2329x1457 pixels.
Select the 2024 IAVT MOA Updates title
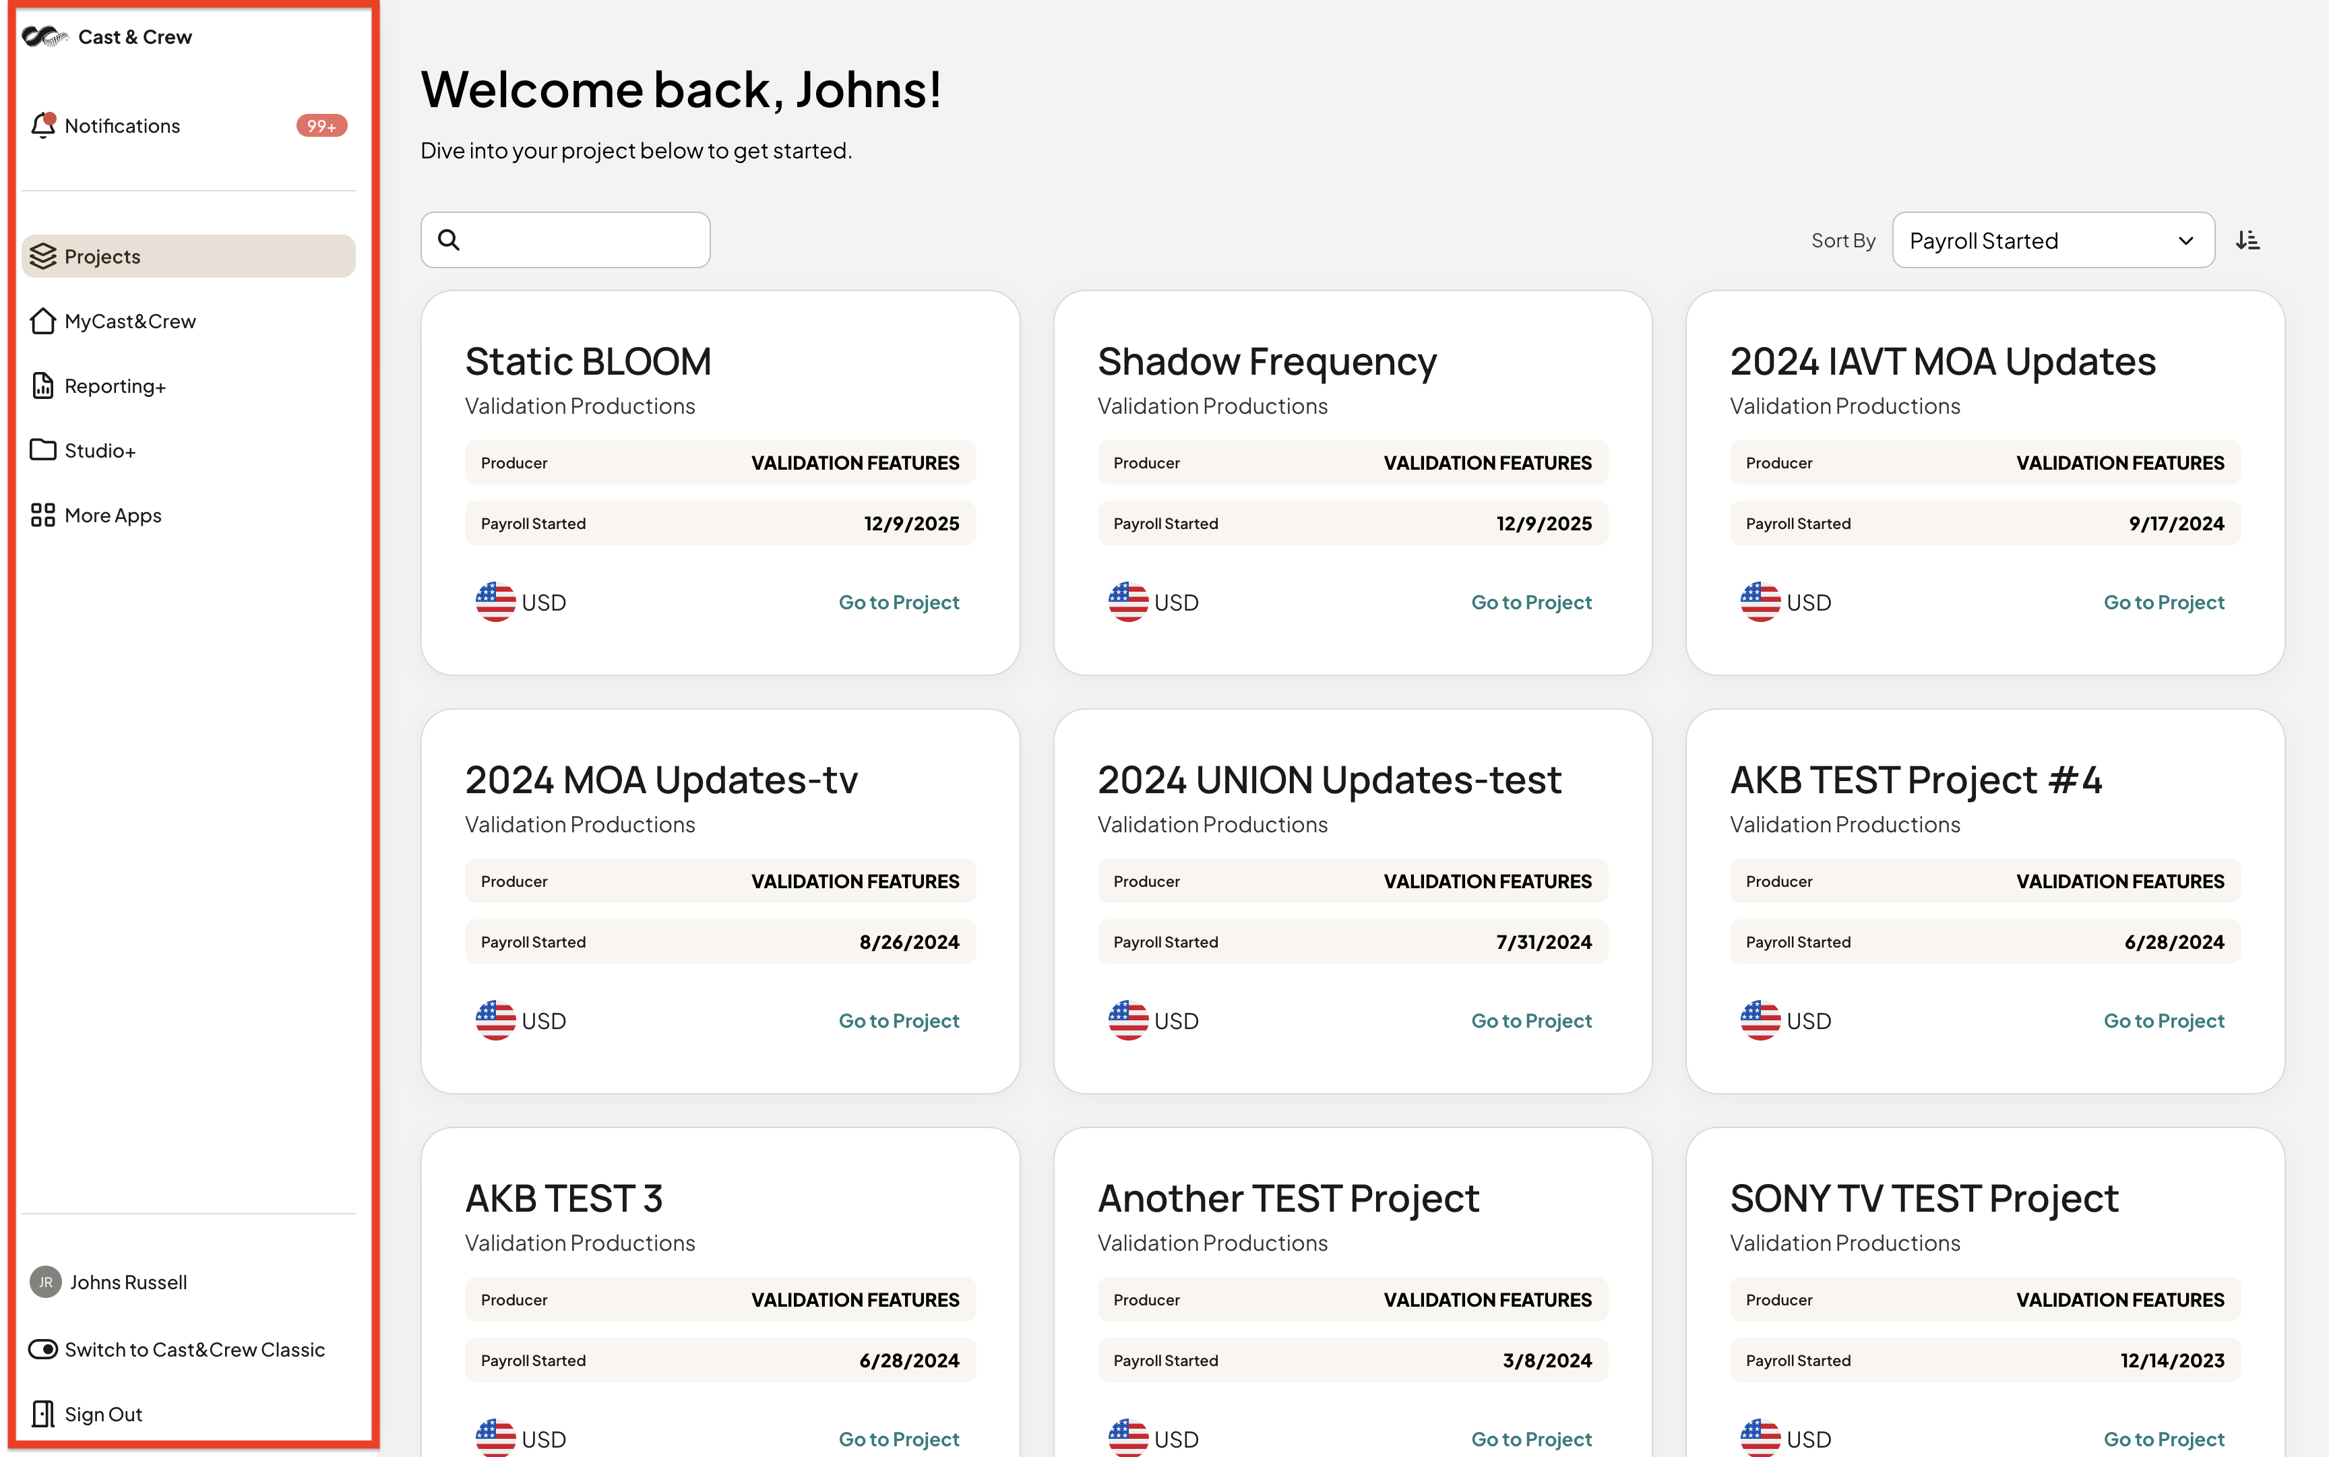click(1943, 363)
